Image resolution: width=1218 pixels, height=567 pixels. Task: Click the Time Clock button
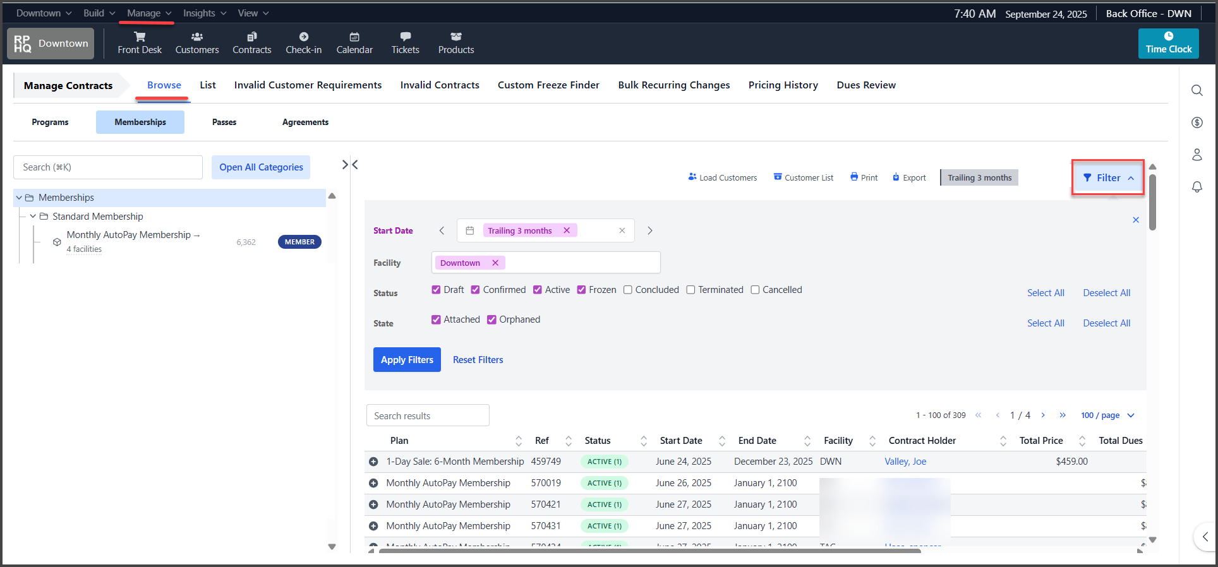tap(1168, 43)
